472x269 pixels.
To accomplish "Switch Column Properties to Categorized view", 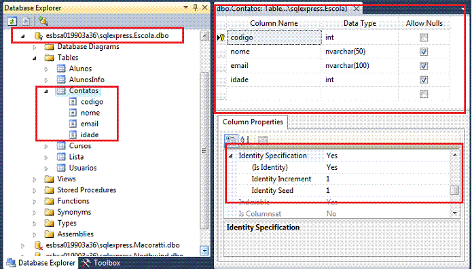I will tap(232, 140).
